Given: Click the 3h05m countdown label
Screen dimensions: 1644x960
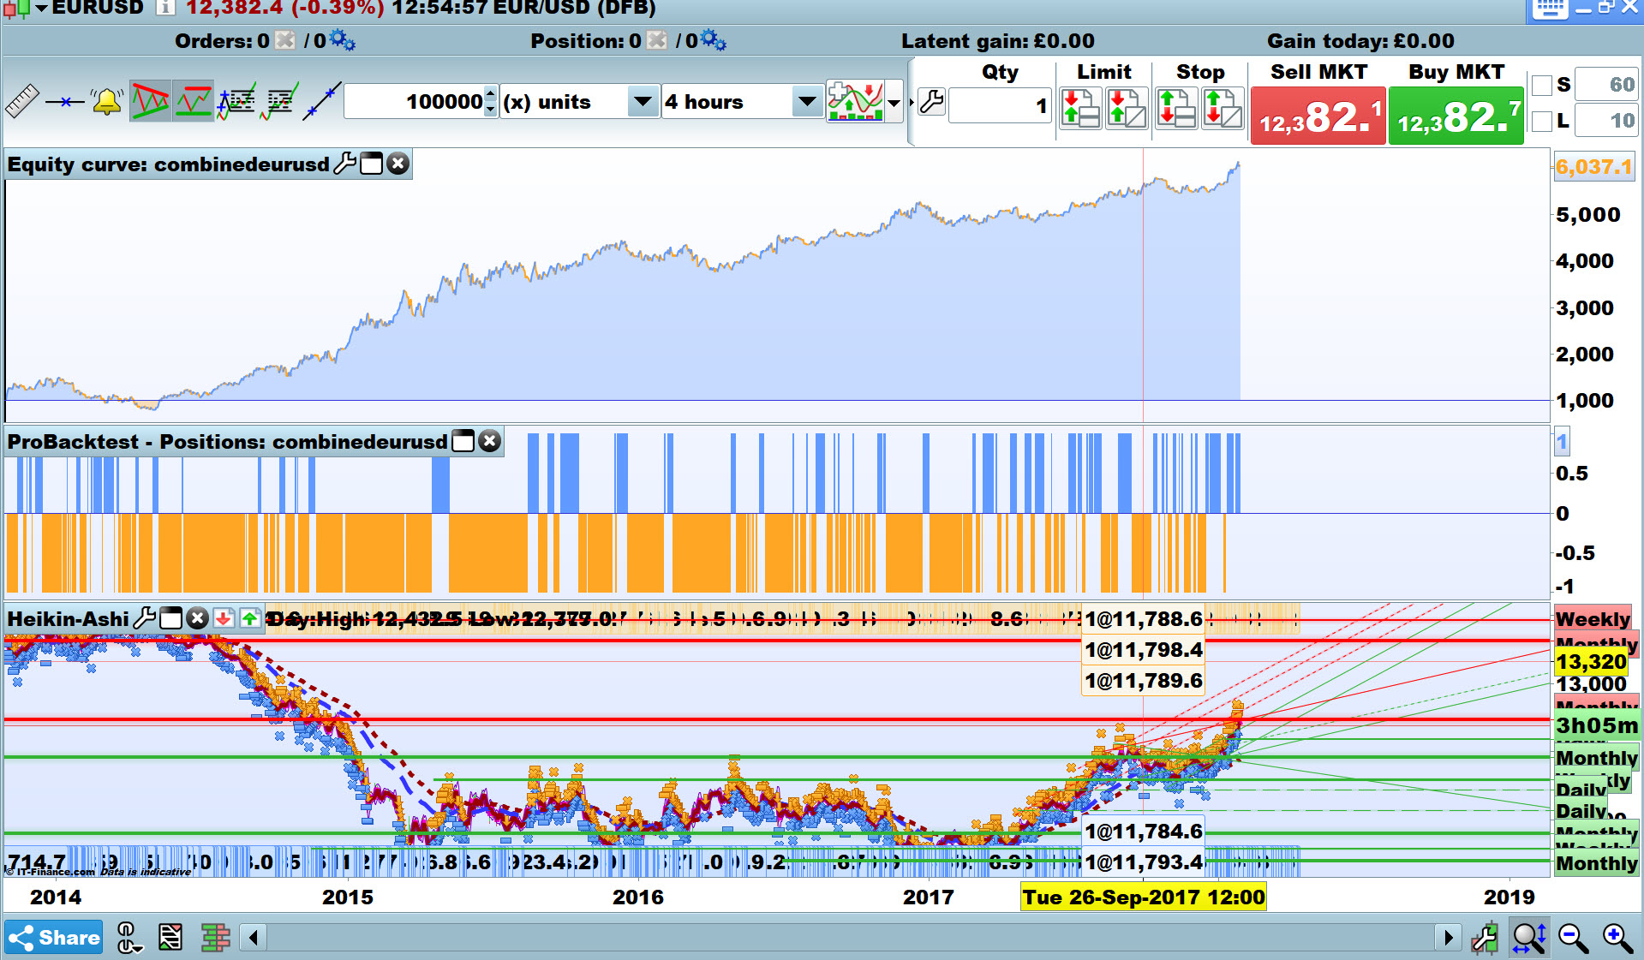Looking at the screenshot, I should click(x=1597, y=725).
